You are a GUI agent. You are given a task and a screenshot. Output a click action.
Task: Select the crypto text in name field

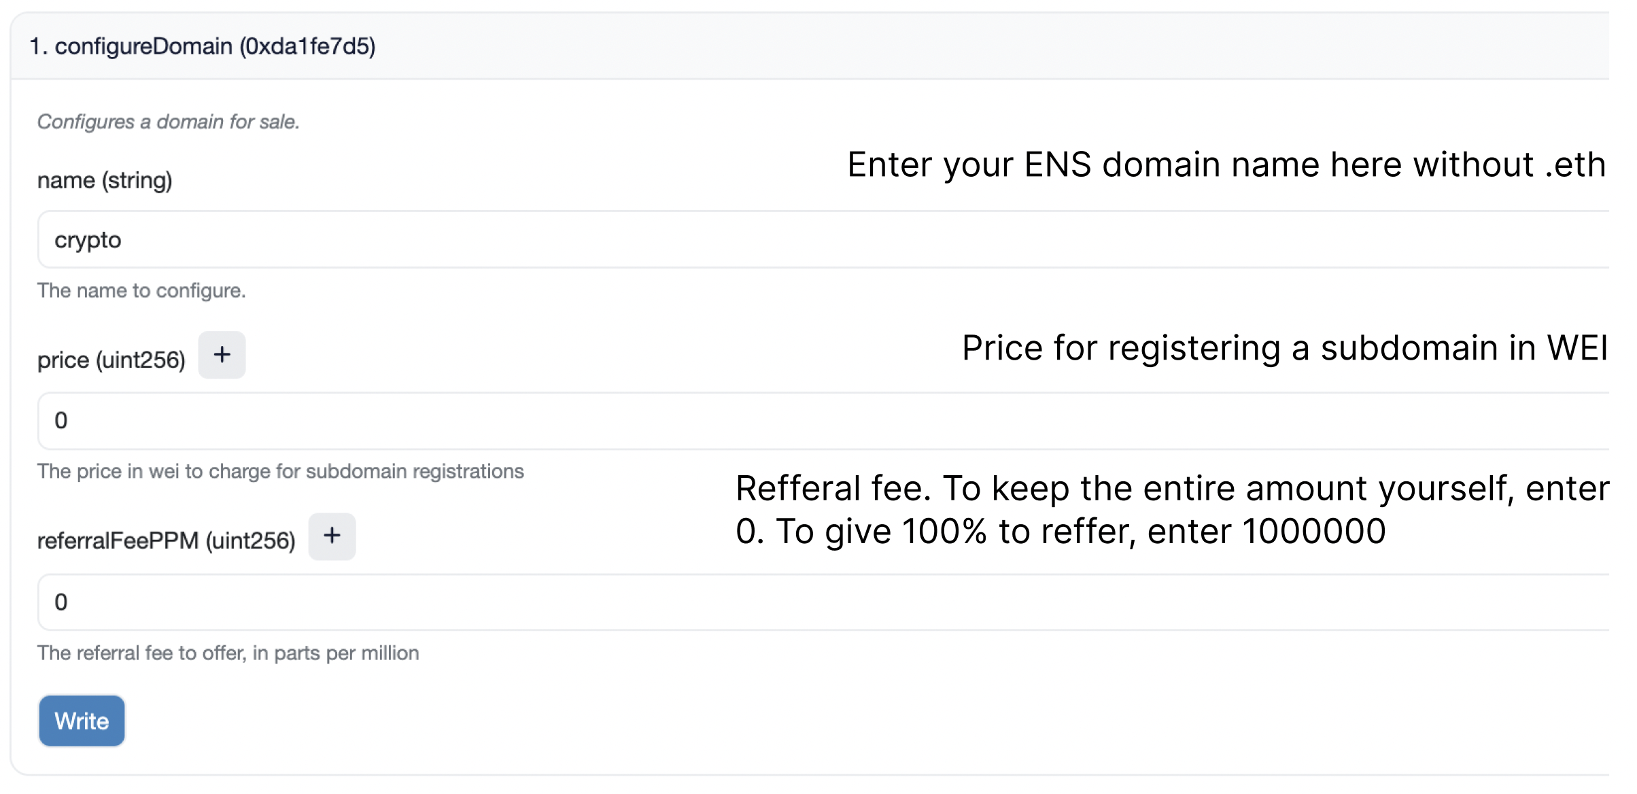click(88, 239)
